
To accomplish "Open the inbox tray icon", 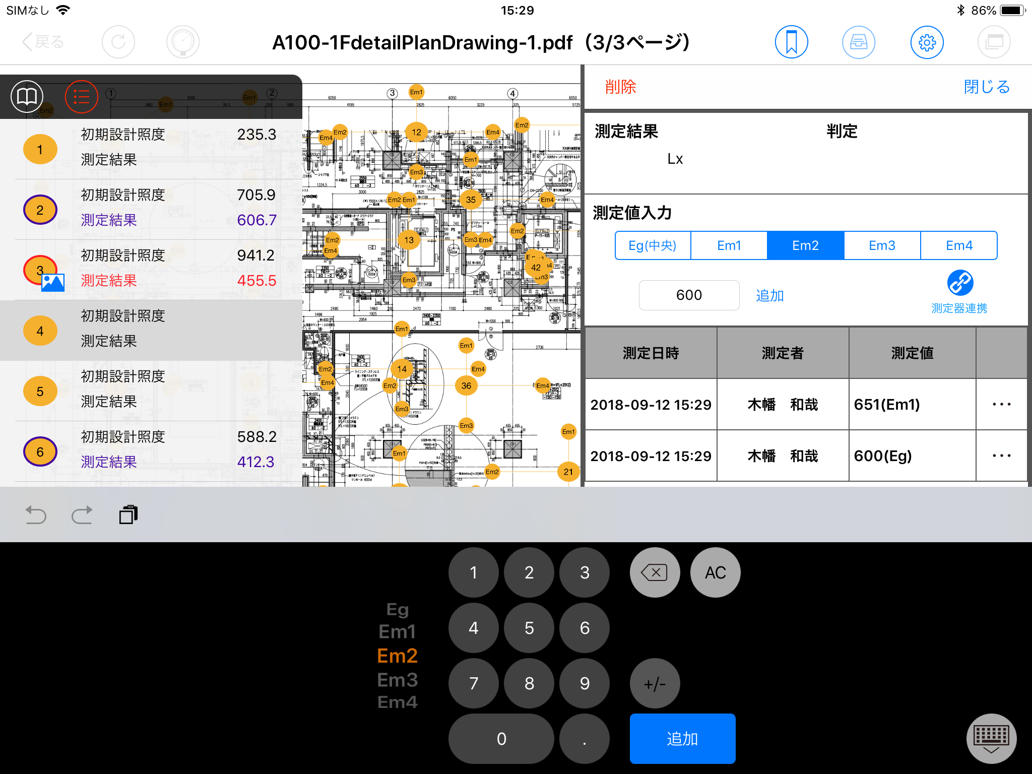I will [859, 42].
